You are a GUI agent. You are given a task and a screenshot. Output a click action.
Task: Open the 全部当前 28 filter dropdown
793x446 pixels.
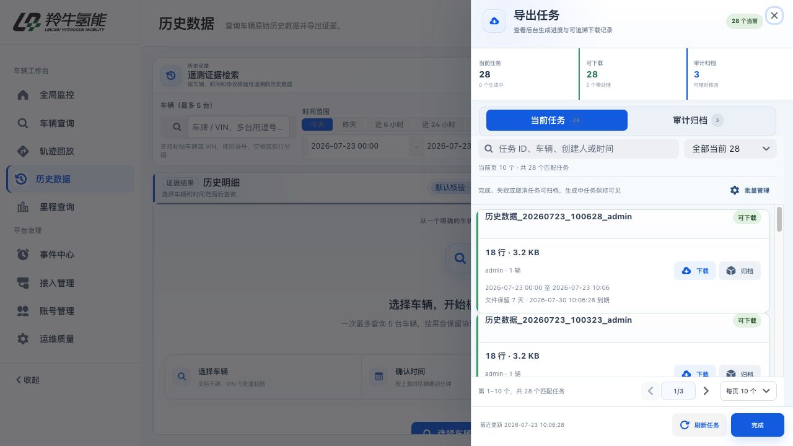pyautogui.click(x=730, y=149)
